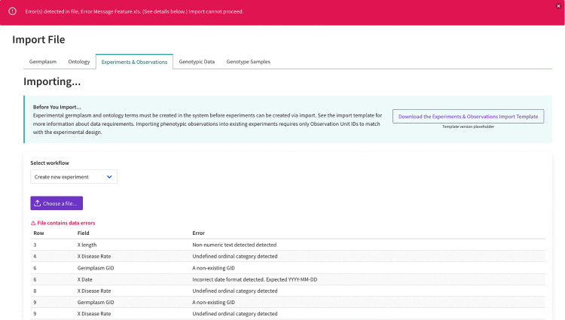Go to the Genotypic Data tab
The image size is (565, 320).
pos(197,62)
